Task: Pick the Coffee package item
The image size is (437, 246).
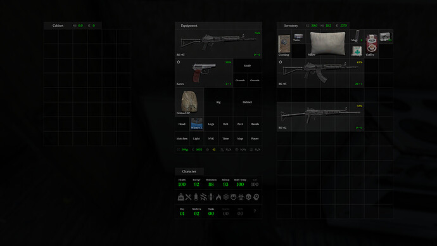Action: (x=371, y=44)
